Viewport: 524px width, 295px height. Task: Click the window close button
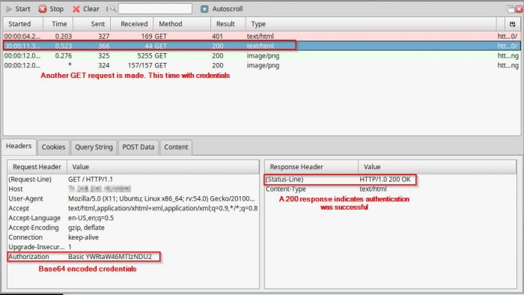tap(520, 9)
